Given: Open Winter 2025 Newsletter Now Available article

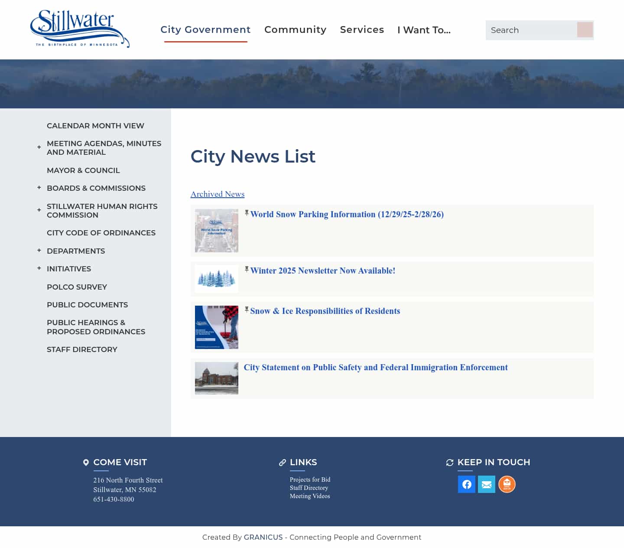Looking at the screenshot, I should coord(323,270).
